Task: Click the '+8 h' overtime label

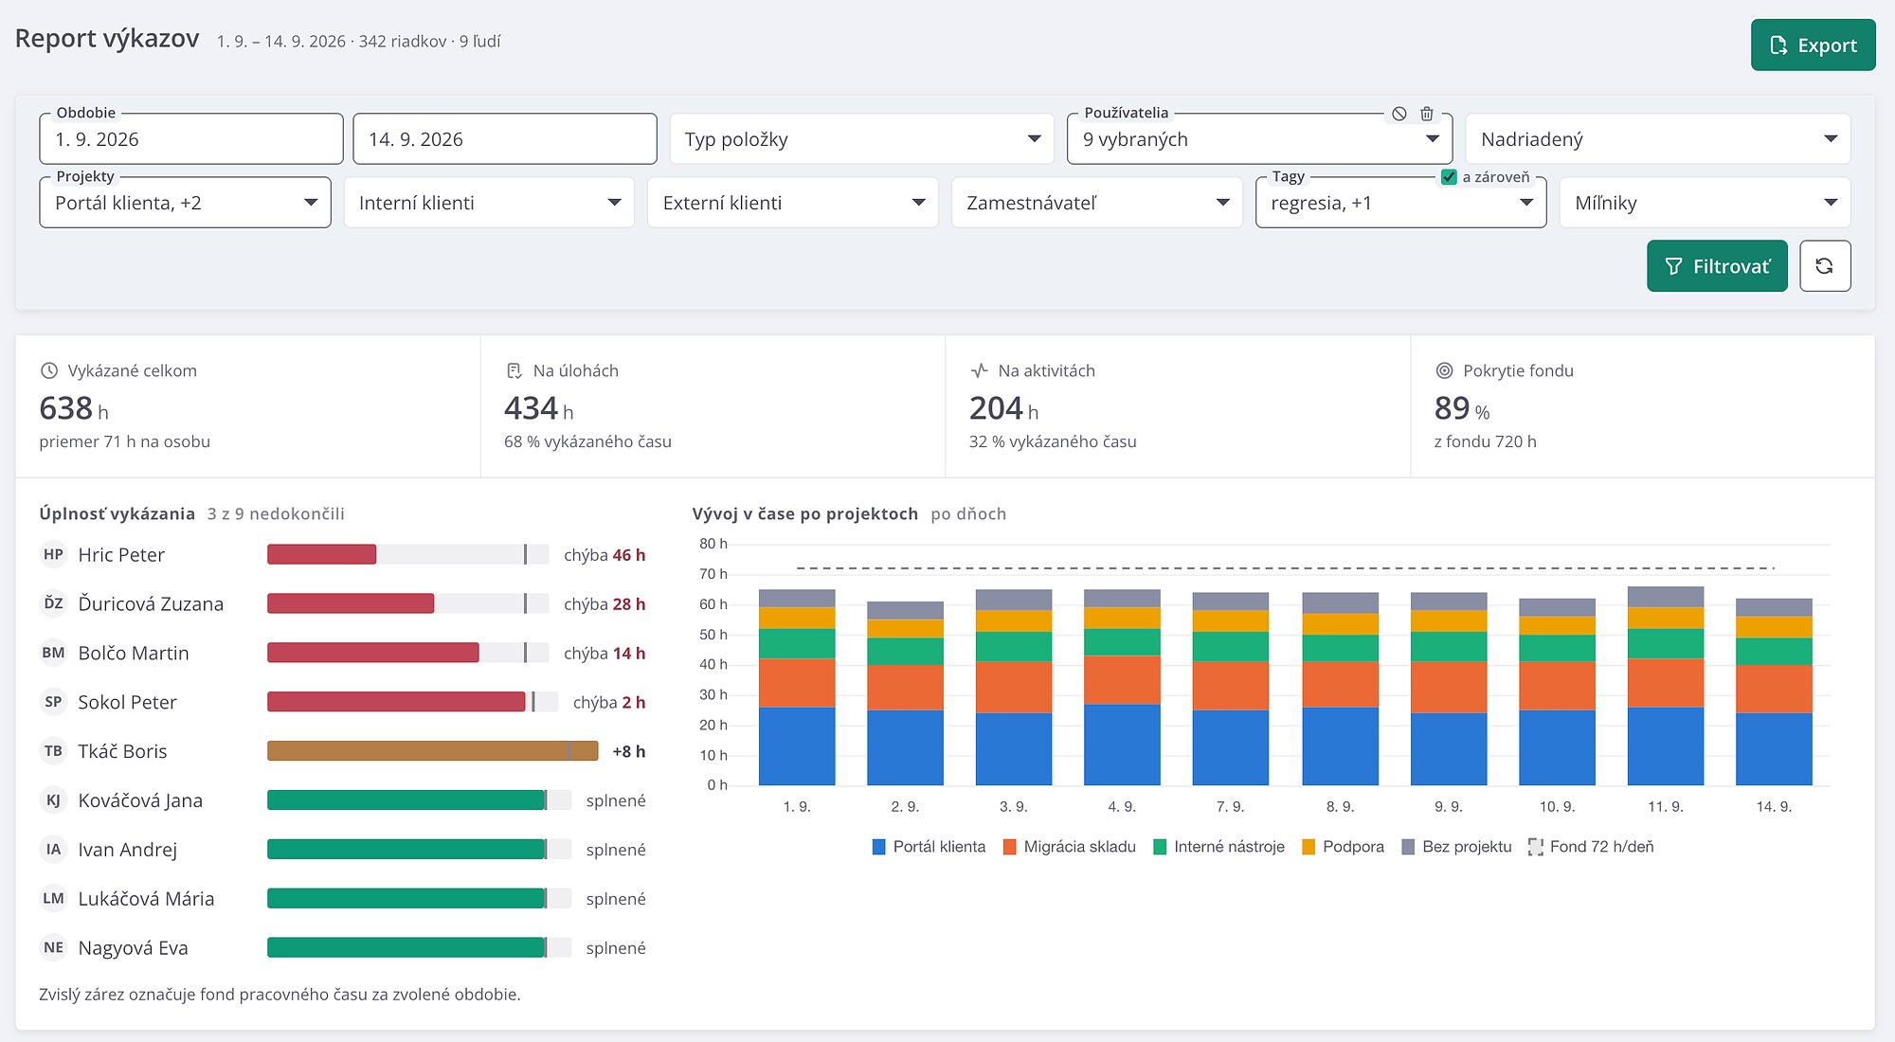Action: click(x=629, y=752)
